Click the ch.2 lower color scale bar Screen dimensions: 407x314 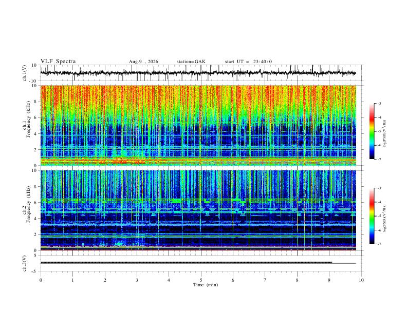point(372,216)
